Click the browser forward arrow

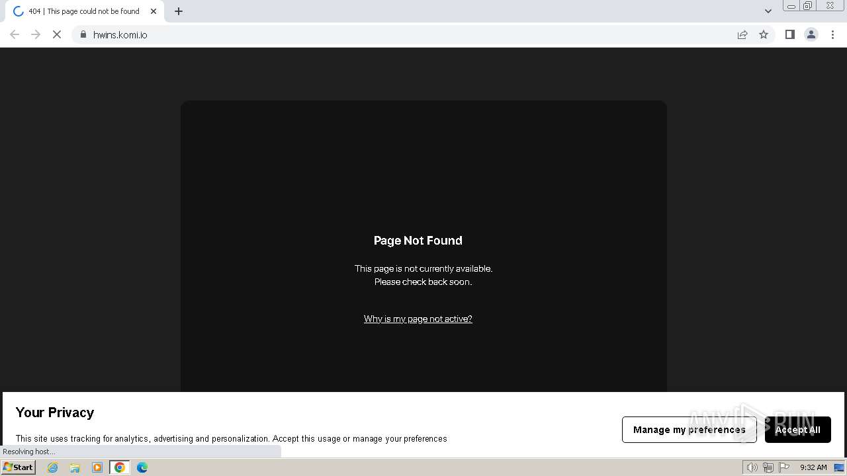[36, 34]
